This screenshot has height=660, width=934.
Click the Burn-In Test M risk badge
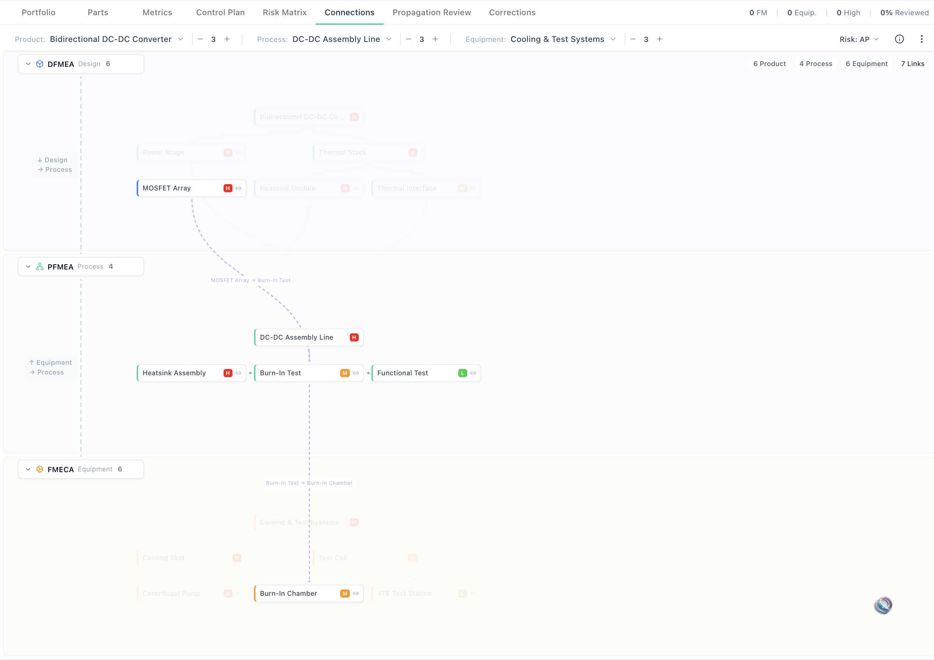pyautogui.click(x=345, y=373)
